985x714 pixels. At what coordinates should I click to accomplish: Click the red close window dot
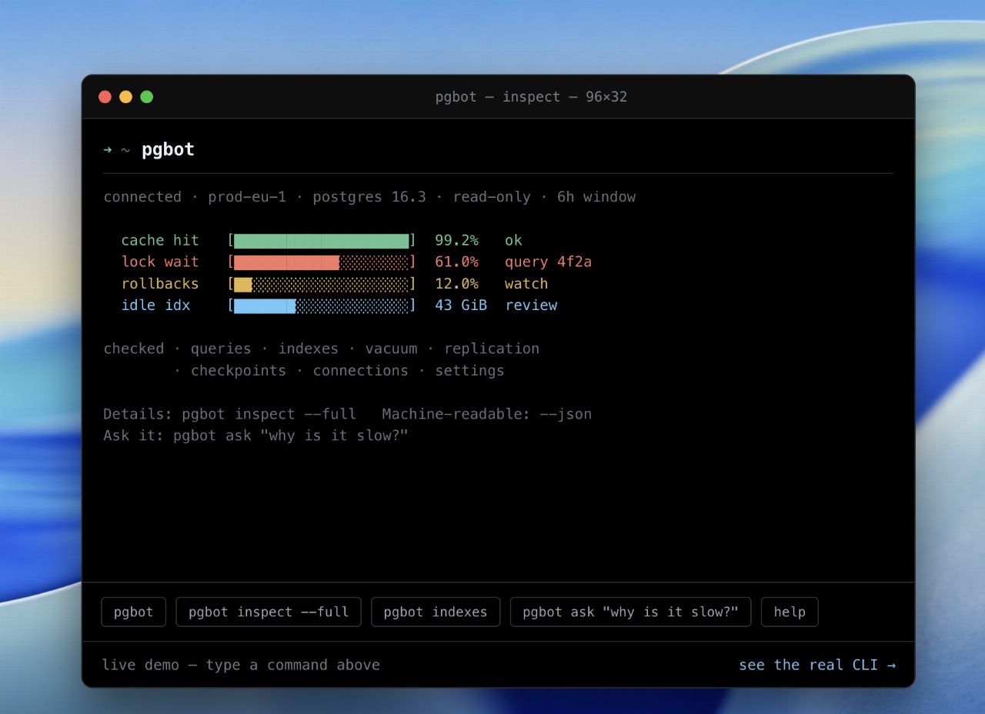click(x=105, y=97)
